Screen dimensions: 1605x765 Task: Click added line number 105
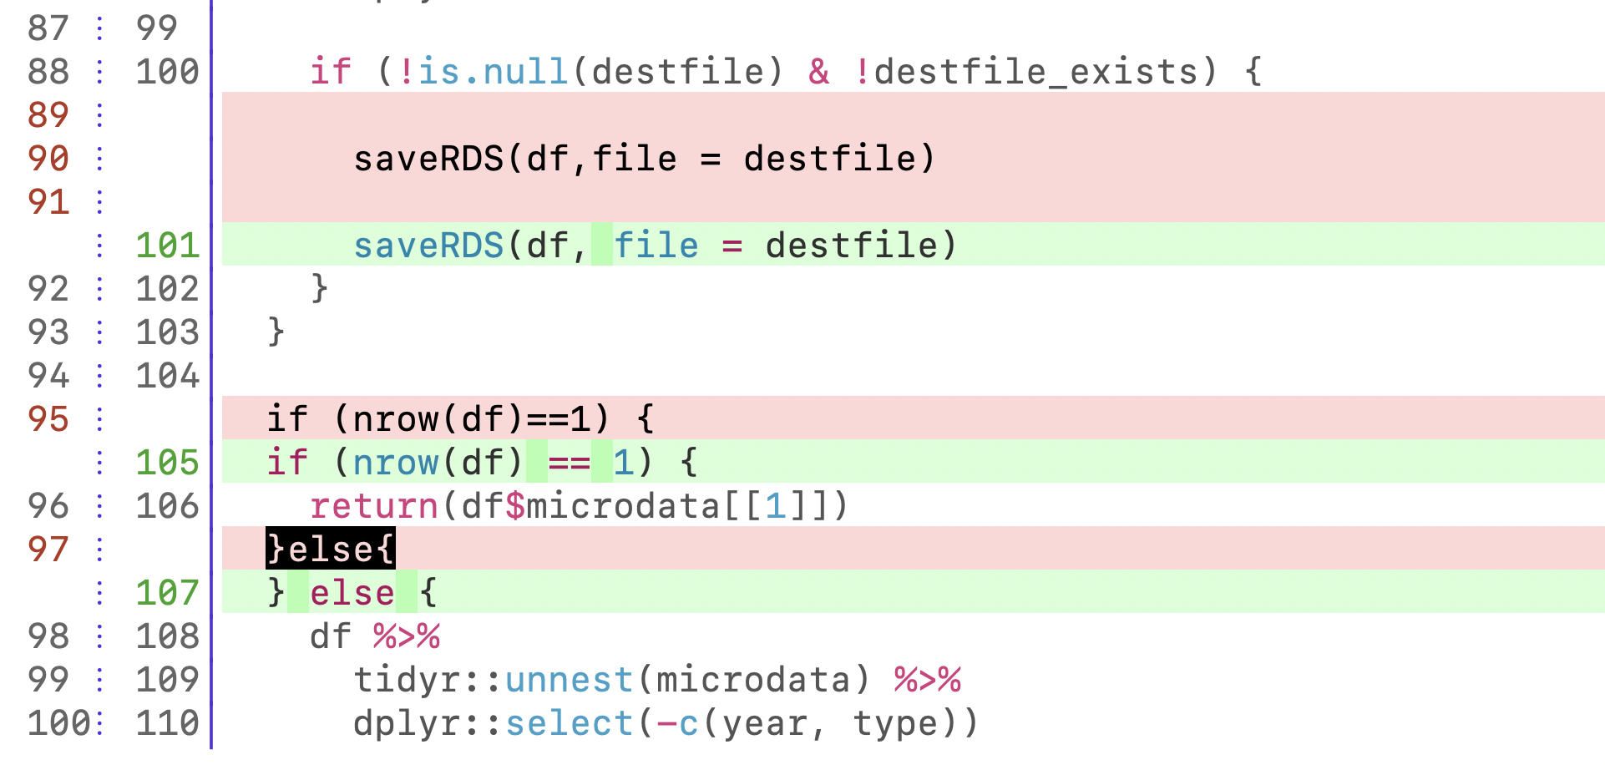[167, 463]
